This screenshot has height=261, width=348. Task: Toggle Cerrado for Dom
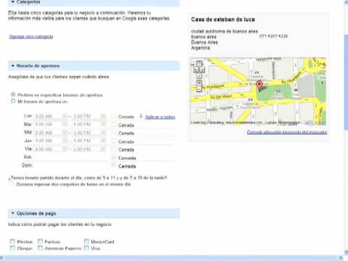[113, 165]
